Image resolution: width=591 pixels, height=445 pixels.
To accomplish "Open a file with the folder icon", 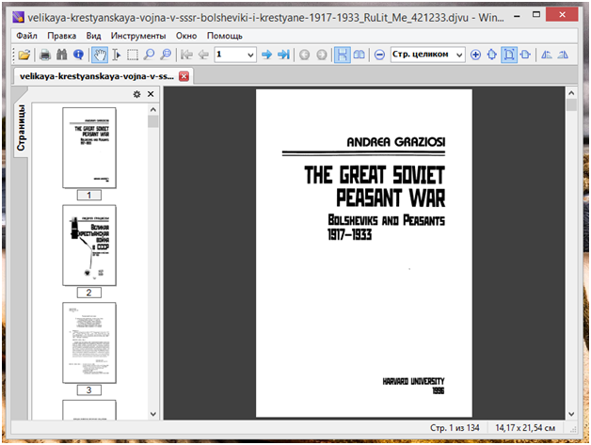I will point(24,55).
